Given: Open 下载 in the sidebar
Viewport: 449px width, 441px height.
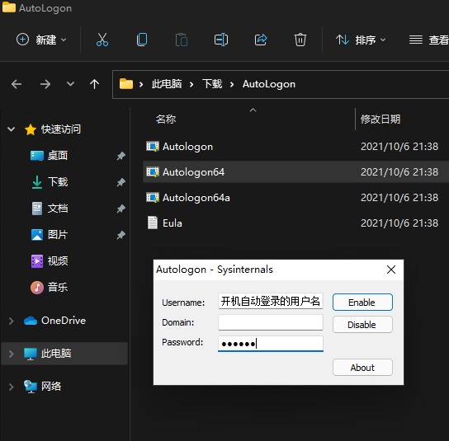Looking at the screenshot, I should point(58,182).
